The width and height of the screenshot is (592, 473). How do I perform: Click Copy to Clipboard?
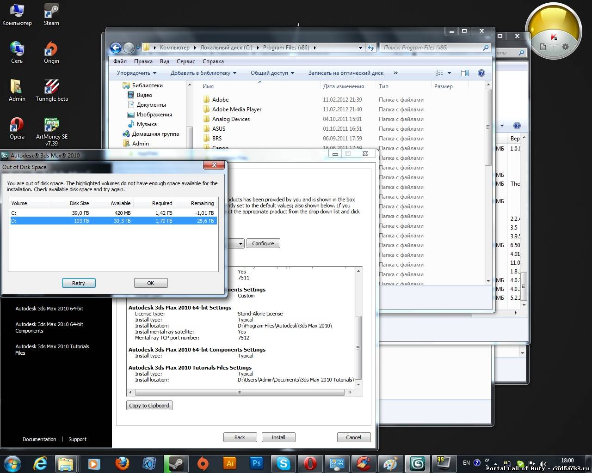coord(149,406)
